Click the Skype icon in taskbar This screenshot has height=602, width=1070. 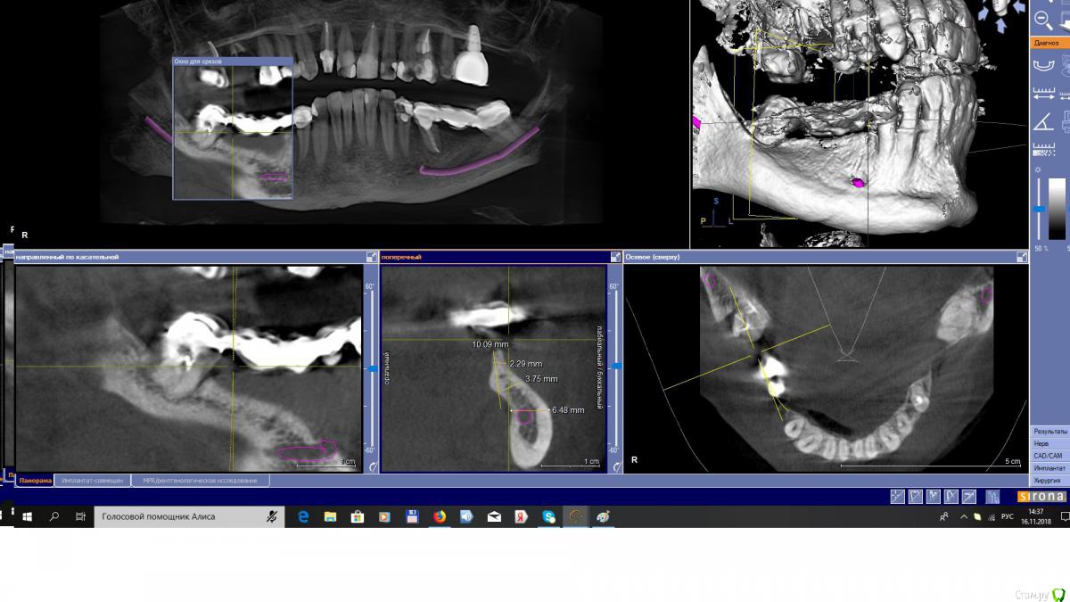click(548, 516)
